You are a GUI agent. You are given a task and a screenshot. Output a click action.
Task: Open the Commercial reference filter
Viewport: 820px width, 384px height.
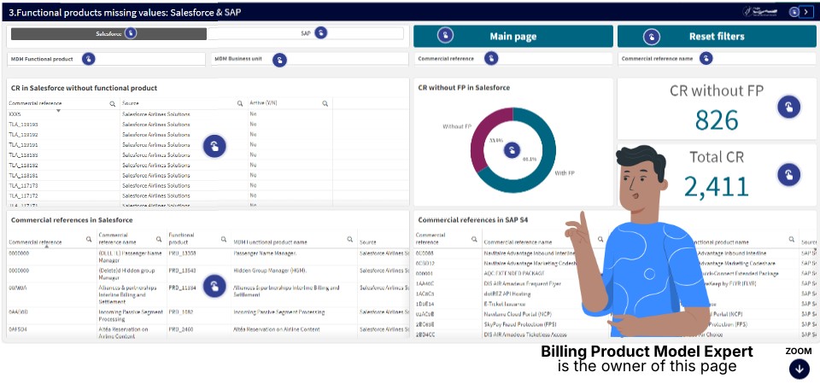pos(513,59)
